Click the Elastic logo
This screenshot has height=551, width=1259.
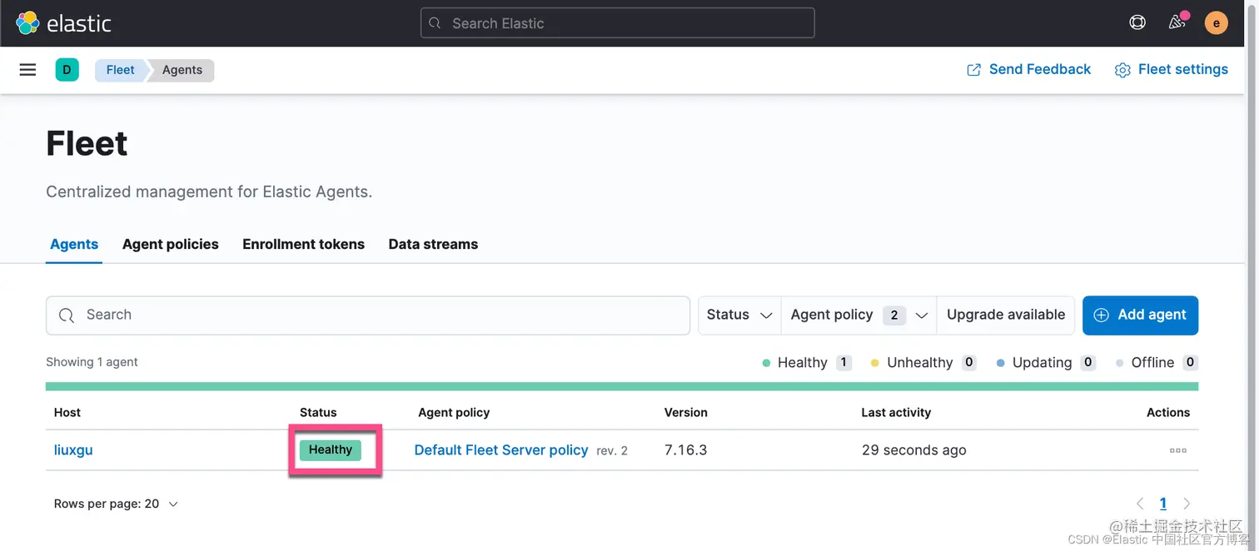(x=63, y=23)
